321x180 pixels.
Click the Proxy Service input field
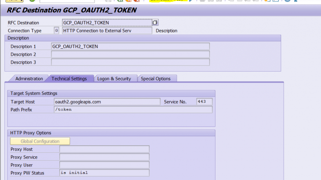pyautogui.click(x=104, y=157)
